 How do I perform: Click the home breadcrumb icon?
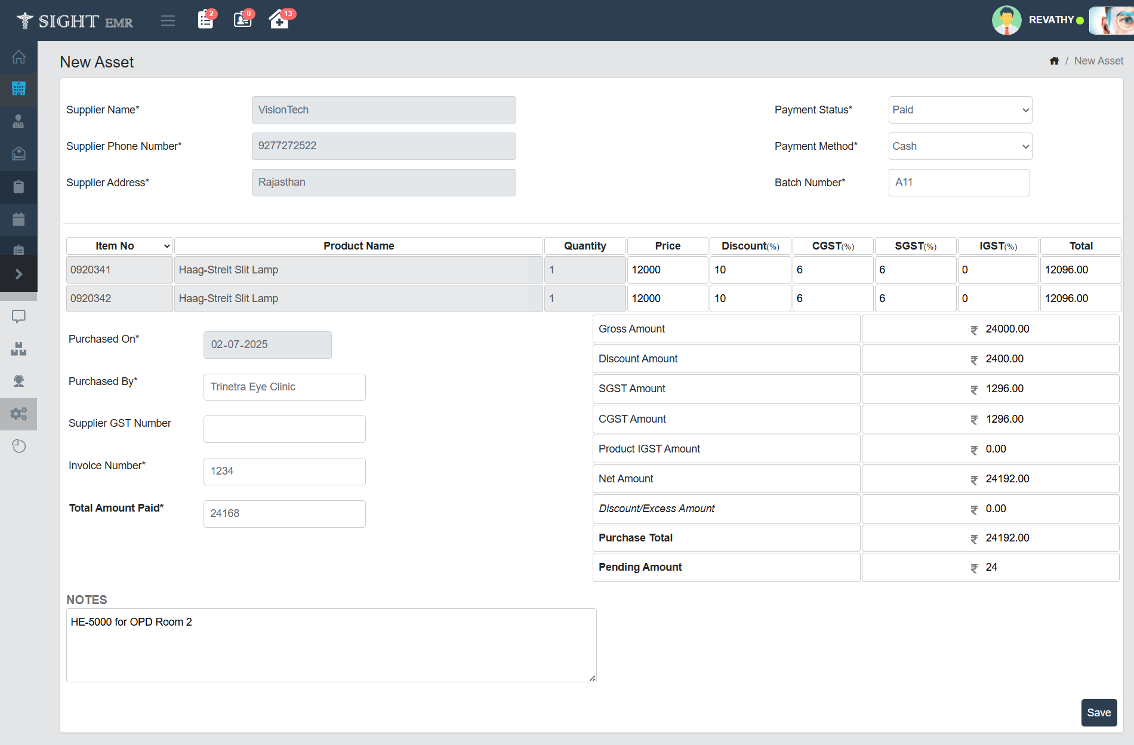[x=1054, y=61]
